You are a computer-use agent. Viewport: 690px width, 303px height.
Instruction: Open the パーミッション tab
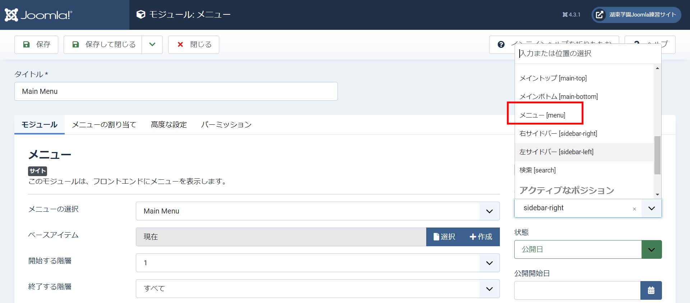tap(226, 125)
